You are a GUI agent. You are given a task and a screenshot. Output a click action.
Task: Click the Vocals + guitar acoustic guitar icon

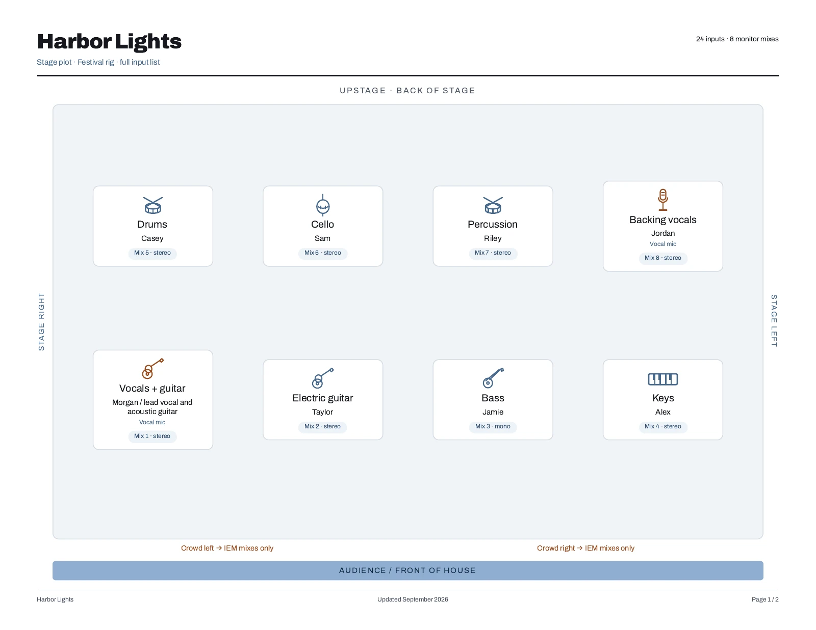click(x=153, y=369)
